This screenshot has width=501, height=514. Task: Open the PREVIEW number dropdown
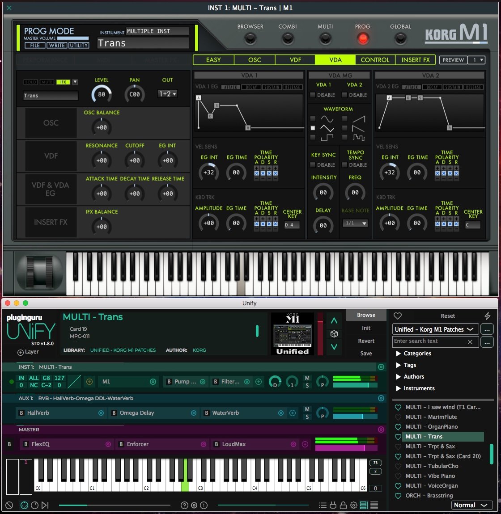point(476,60)
